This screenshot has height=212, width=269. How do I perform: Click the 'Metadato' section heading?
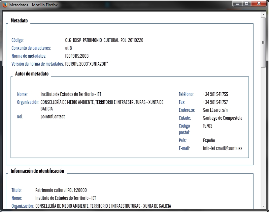point(19,20)
